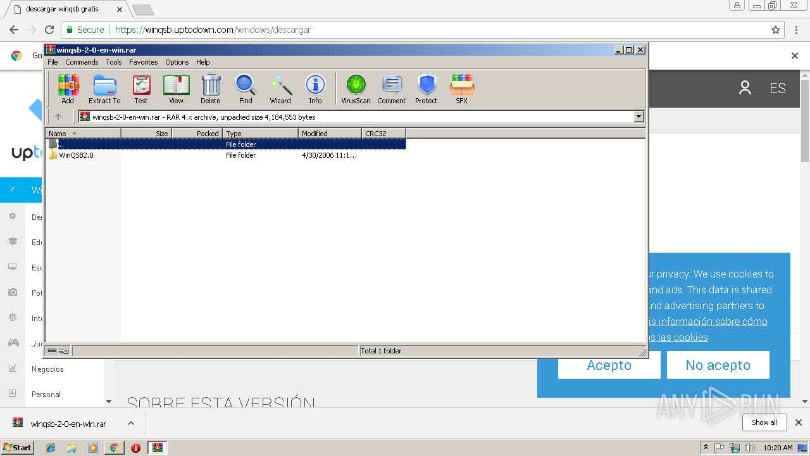This screenshot has height=456, width=810.
Task: Close the downloads bar
Action: 798,422
